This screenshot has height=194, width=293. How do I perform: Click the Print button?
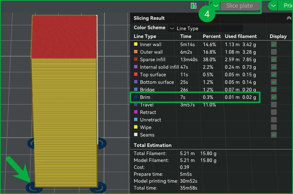pyautogui.click(x=286, y=6)
